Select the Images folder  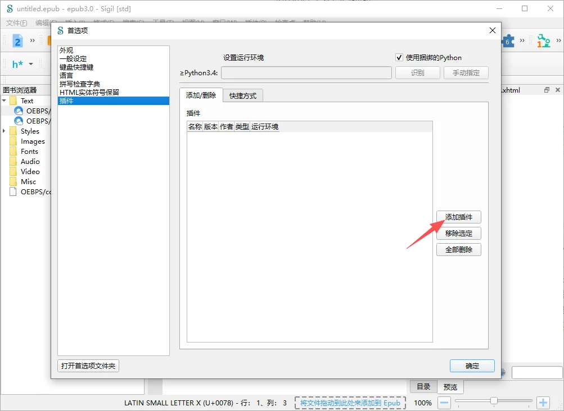[33, 141]
